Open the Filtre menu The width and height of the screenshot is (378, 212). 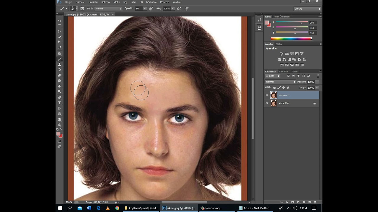pyautogui.click(x=133, y=2)
